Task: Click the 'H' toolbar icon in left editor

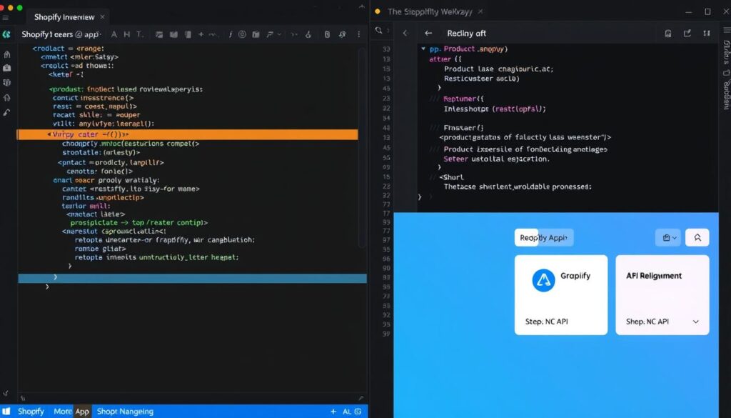Action: pos(126,34)
